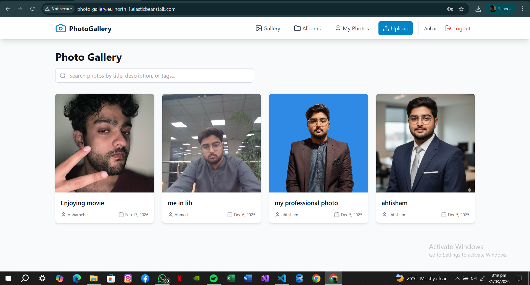View the 'my professional photo' image

coord(318,143)
